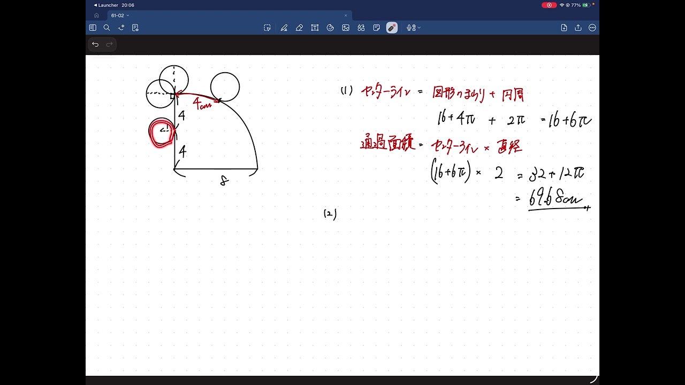
Task: Open the document outline icon
Action: tap(135, 28)
